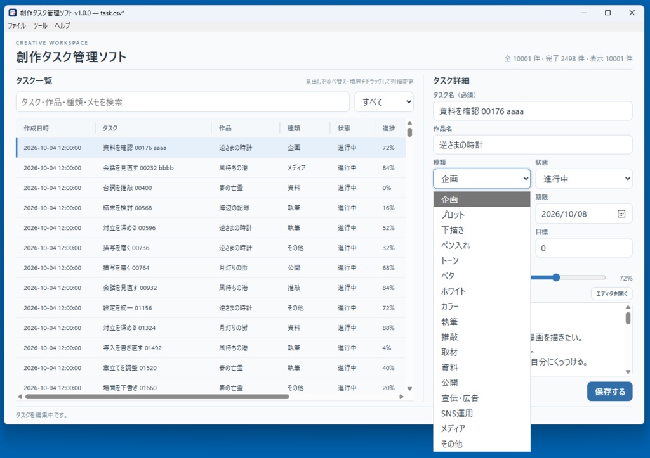Choose 推敲 from the type dropdown list
This screenshot has height=458, width=650.
tap(482, 337)
